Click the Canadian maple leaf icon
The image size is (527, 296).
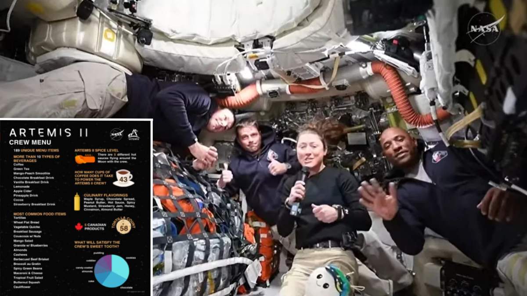click(x=78, y=226)
